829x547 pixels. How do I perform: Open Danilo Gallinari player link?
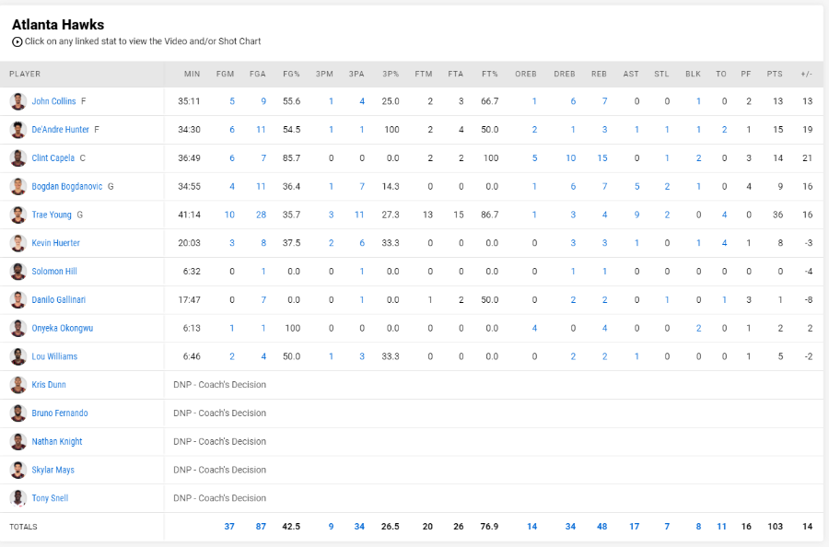pos(59,299)
